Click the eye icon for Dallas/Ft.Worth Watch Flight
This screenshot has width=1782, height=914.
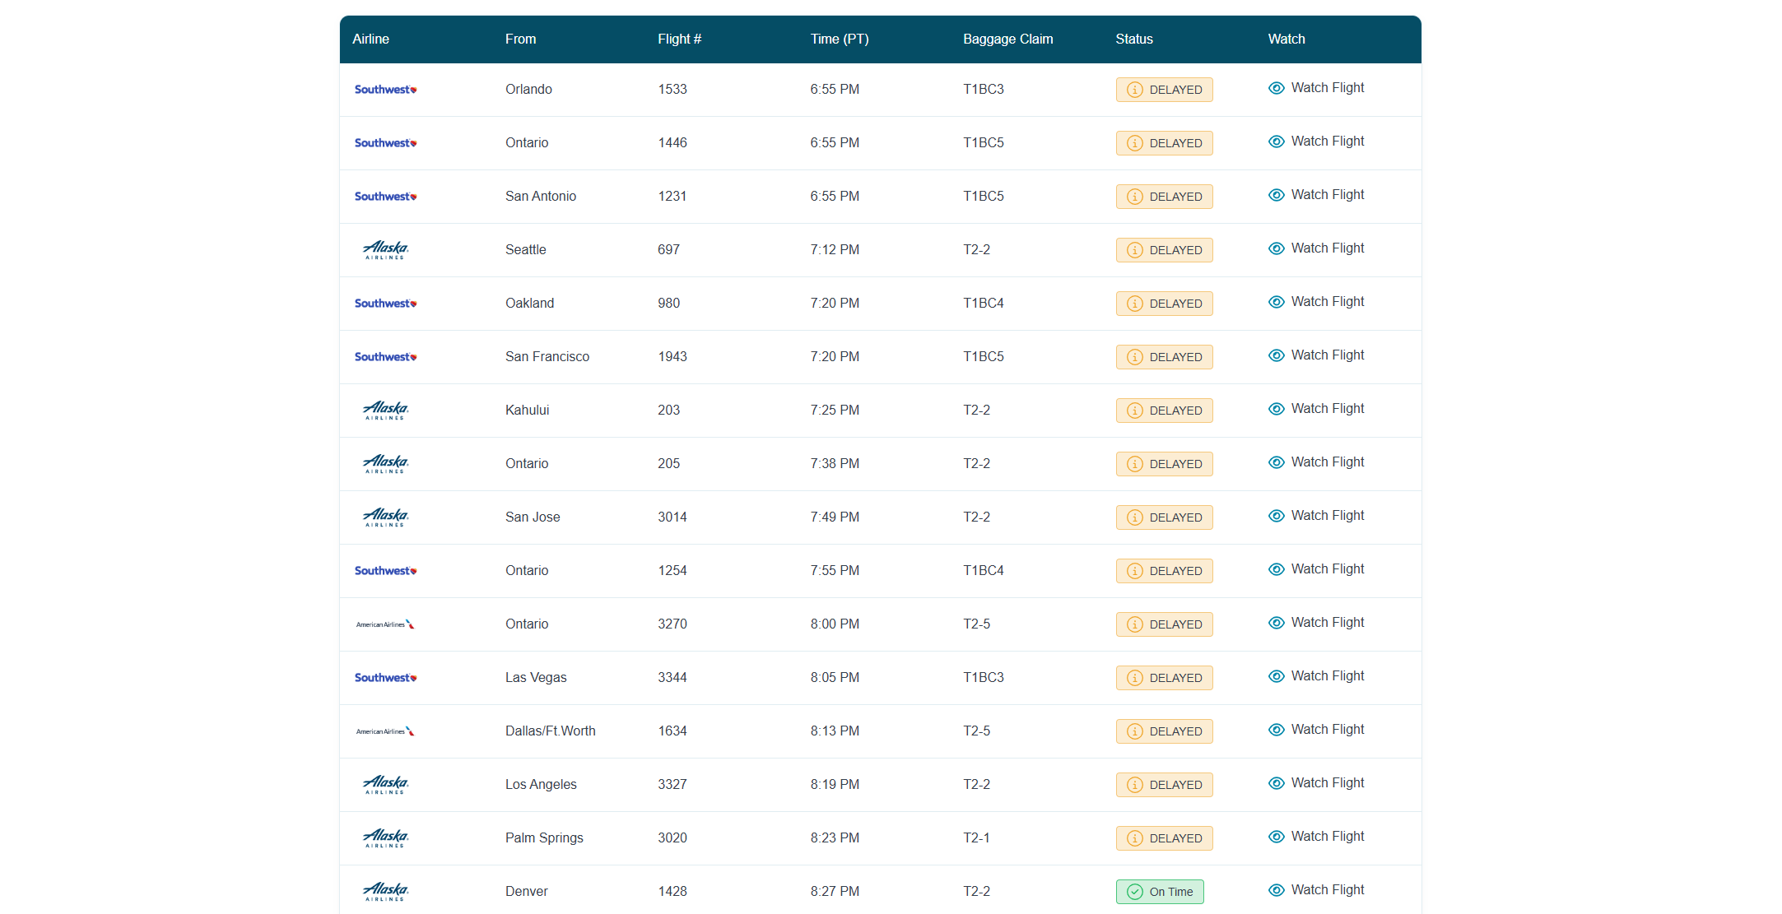click(1277, 730)
